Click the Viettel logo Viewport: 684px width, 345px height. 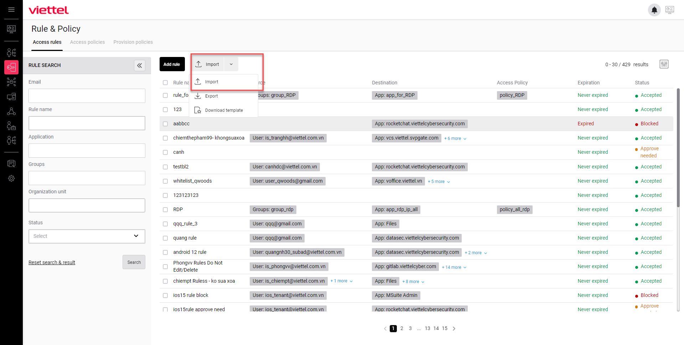point(49,10)
